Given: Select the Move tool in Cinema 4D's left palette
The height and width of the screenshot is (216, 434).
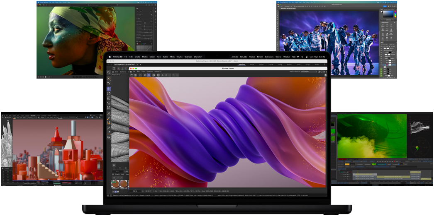Looking at the screenshot, I should 110,89.
